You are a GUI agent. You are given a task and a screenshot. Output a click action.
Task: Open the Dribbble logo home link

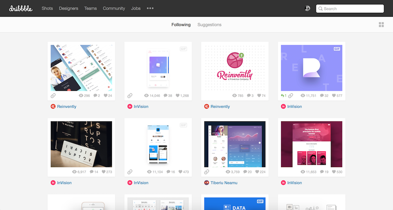click(x=20, y=9)
